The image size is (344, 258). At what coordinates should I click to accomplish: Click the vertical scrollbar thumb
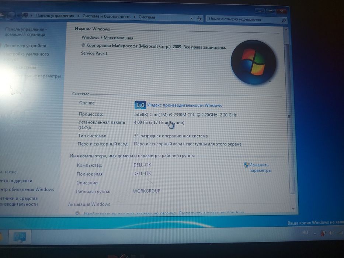[x=289, y=118]
